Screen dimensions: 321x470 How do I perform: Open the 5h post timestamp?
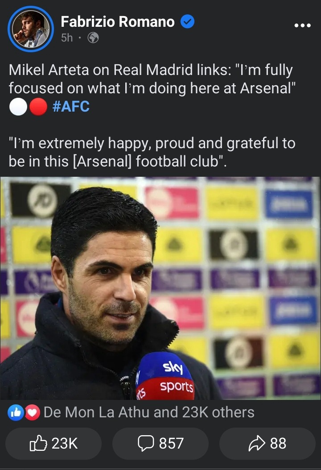[x=67, y=38]
